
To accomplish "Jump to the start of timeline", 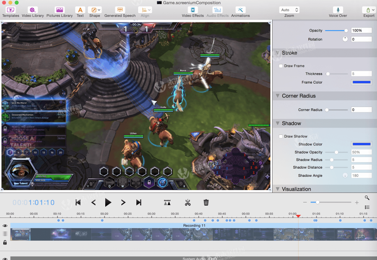I will [x=78, y=202].
